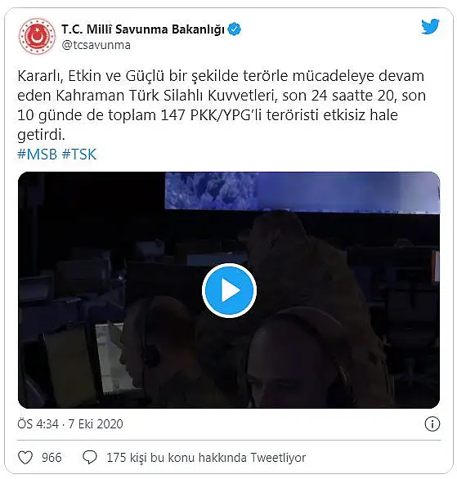Open "175 kişi bu konu hakkında Tweetliyor" link
Image resolution: width=457 pixels, height=479 pixels.
pos(206,458)
